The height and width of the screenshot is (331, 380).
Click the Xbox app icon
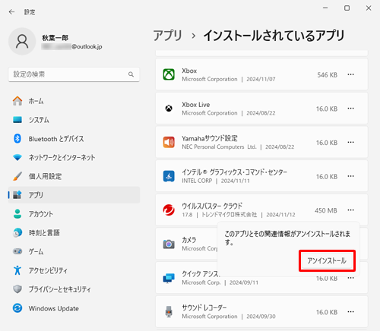(x=169, y=74)
